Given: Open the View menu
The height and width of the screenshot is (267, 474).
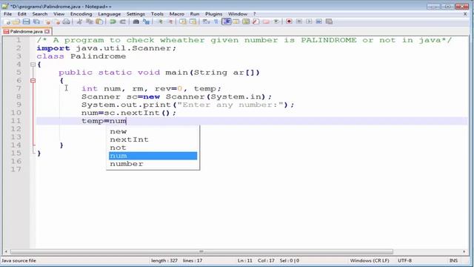Looking at the screenshot, I should (59, 14).
